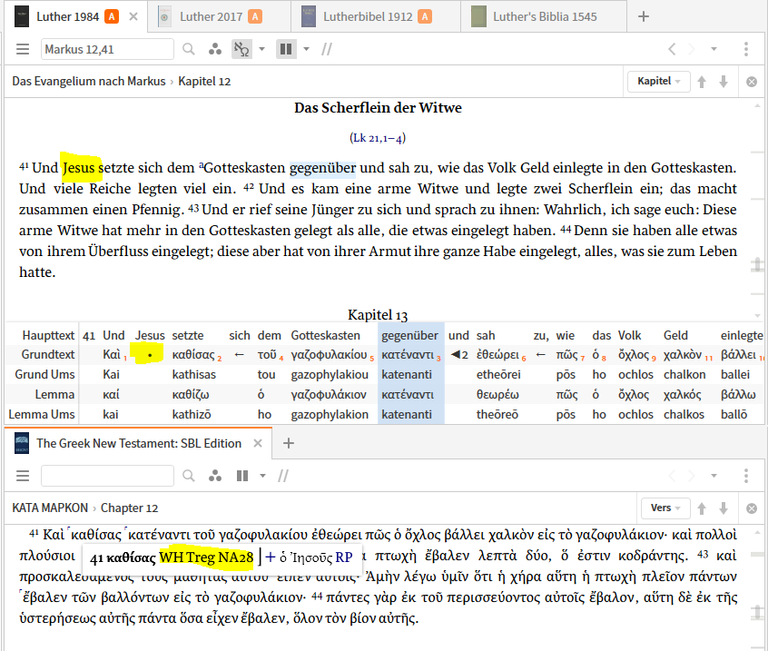This screenshot has height=651, width=768.
Task: Click parallel resources slashes in Luther 1984
Action: [x=327, y=49]
